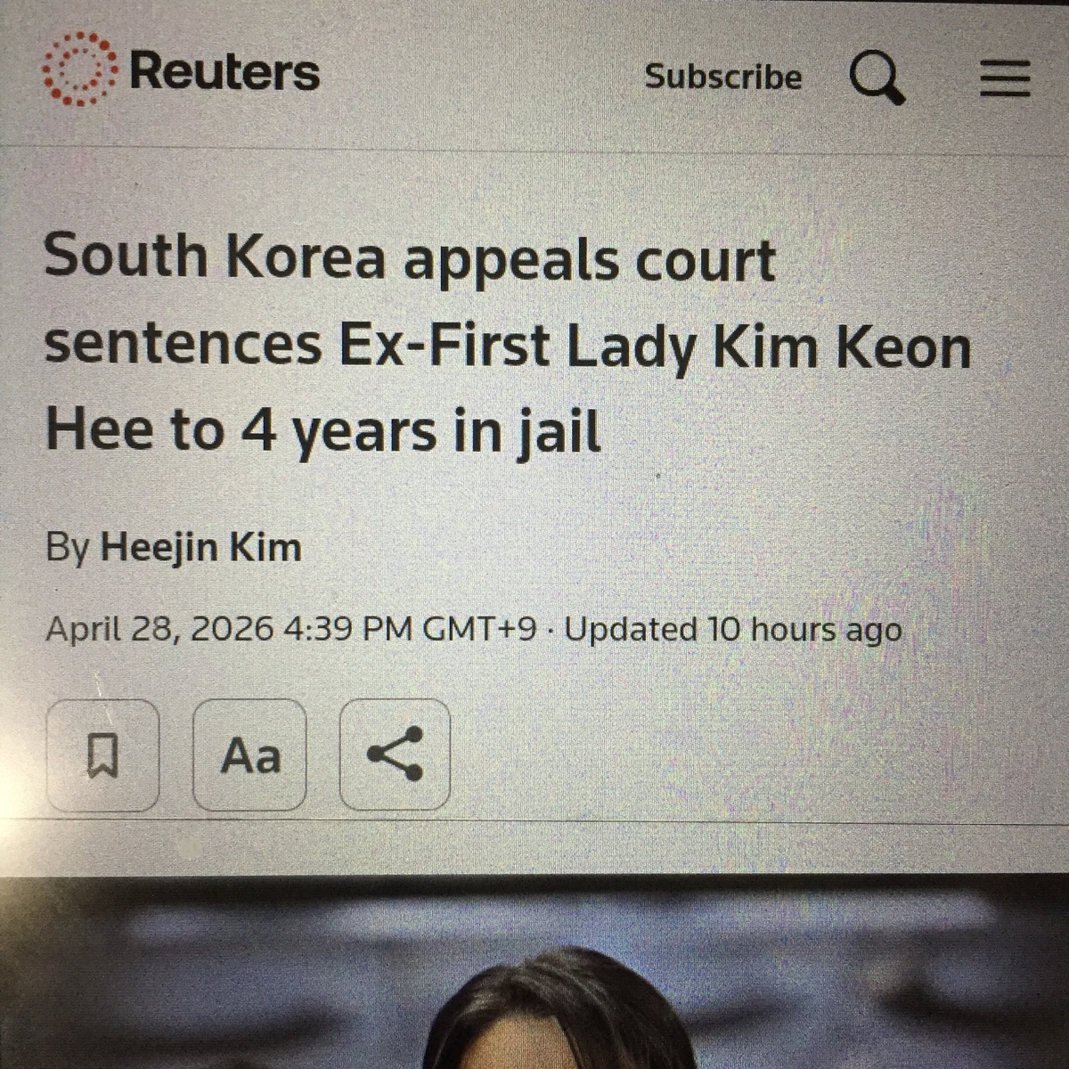Click the April 28, 2026 timestamp
The width and height of the screenshot is (1069, 1069).
click(159, 630)
